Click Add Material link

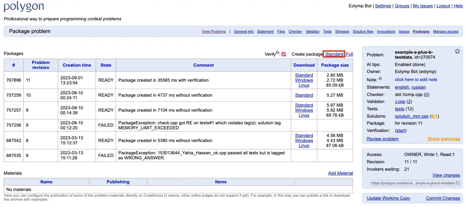tap(340, 173)
